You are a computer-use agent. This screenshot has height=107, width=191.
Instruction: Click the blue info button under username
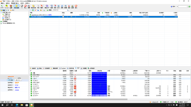[x=11, y=80]
